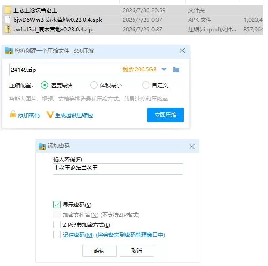Click the APK file icon for bjwD6WmB

pos(8,20)
